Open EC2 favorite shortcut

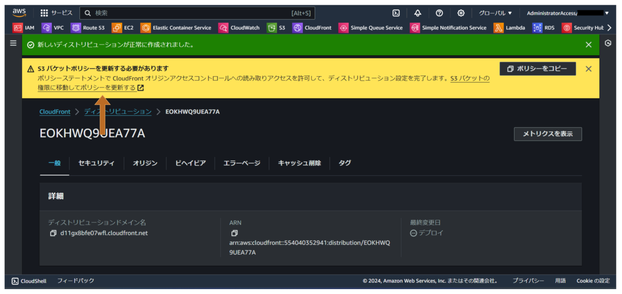(x=123, y=28)
